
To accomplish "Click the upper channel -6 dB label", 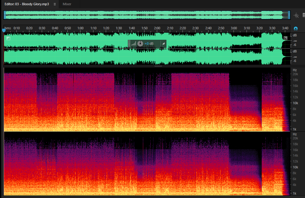I will click(295, 45).
